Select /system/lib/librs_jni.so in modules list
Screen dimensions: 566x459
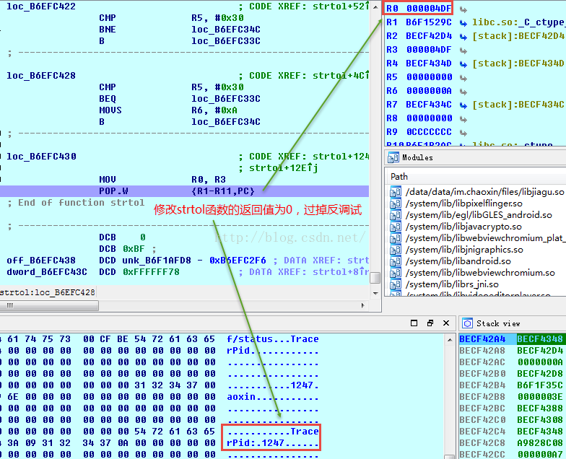pyautogui.click(x=452, y=284)
